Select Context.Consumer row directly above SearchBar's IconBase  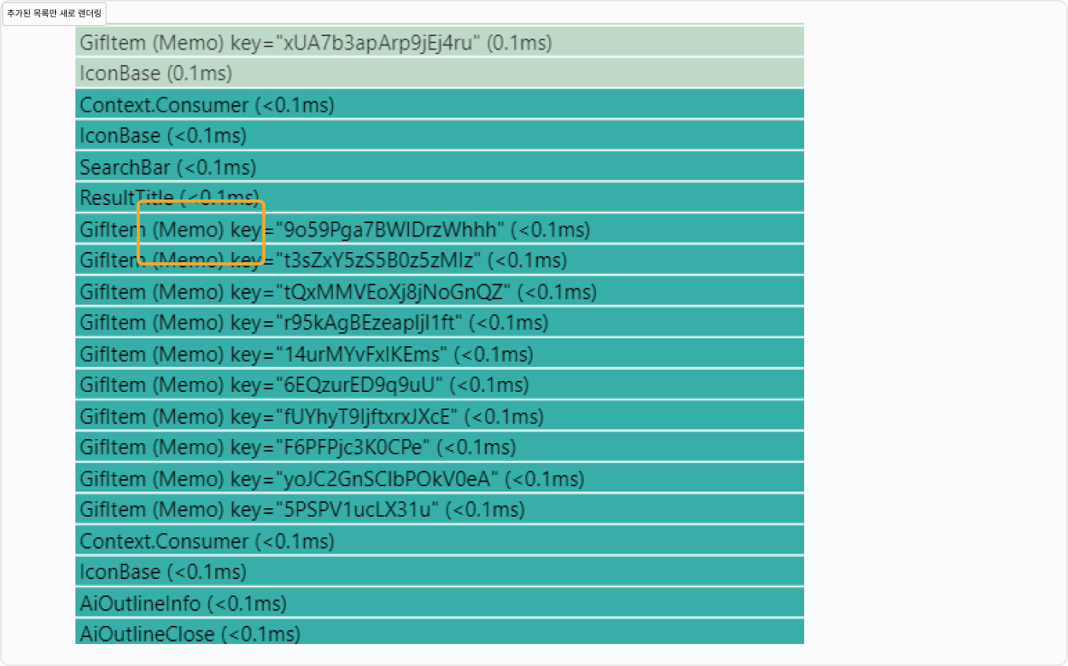point(440,104)
